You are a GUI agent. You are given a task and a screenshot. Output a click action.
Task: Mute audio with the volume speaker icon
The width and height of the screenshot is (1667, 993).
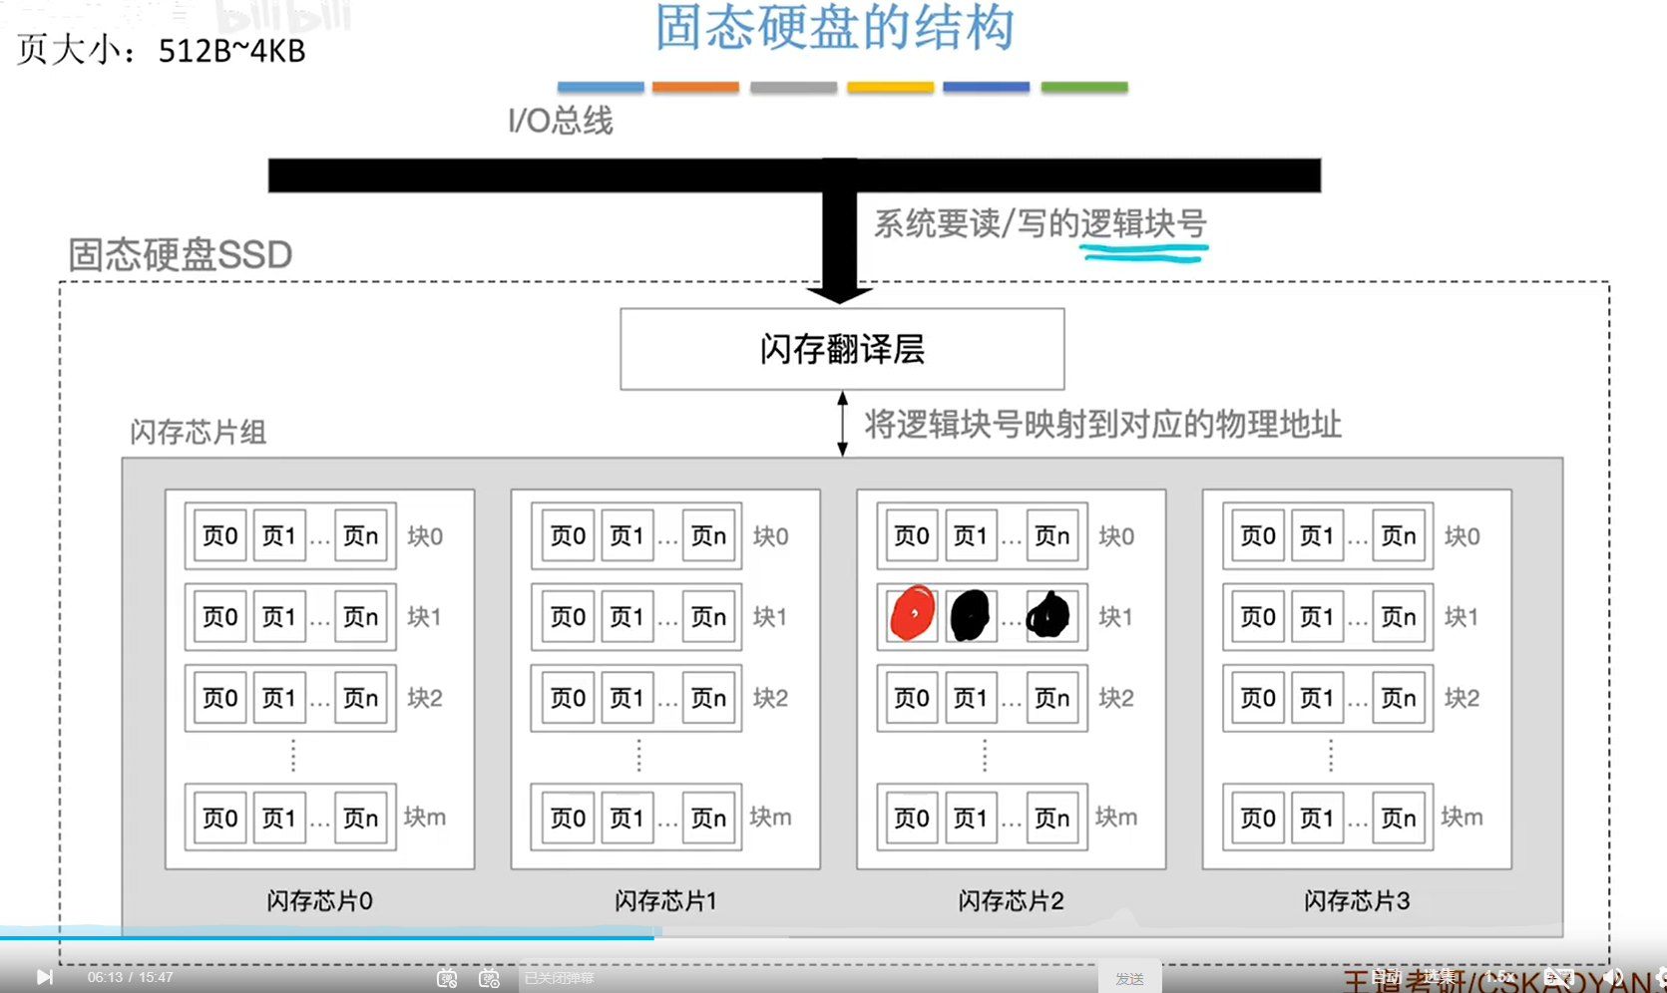coord(1613,977)
